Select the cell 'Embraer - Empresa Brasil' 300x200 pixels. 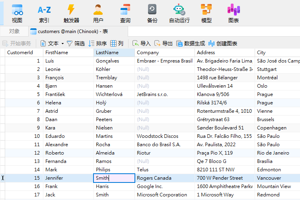pos(165,61)
